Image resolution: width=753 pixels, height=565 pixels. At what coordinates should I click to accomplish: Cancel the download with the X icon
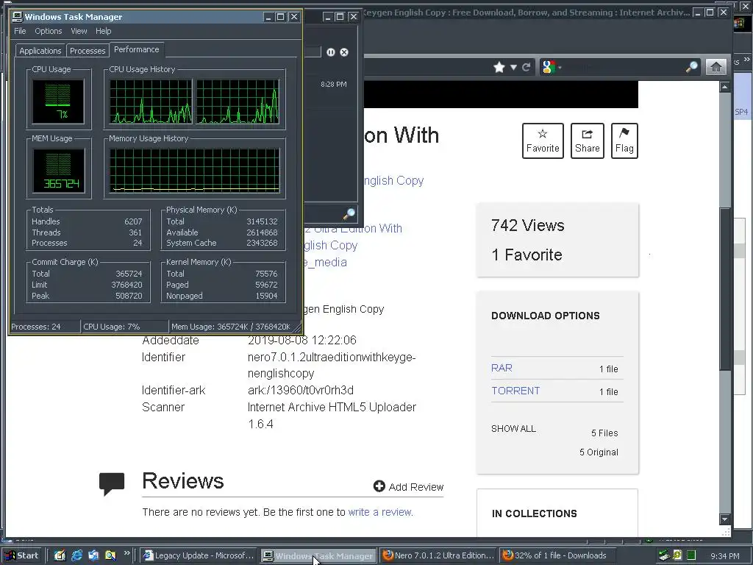click(x=344, y=52)
